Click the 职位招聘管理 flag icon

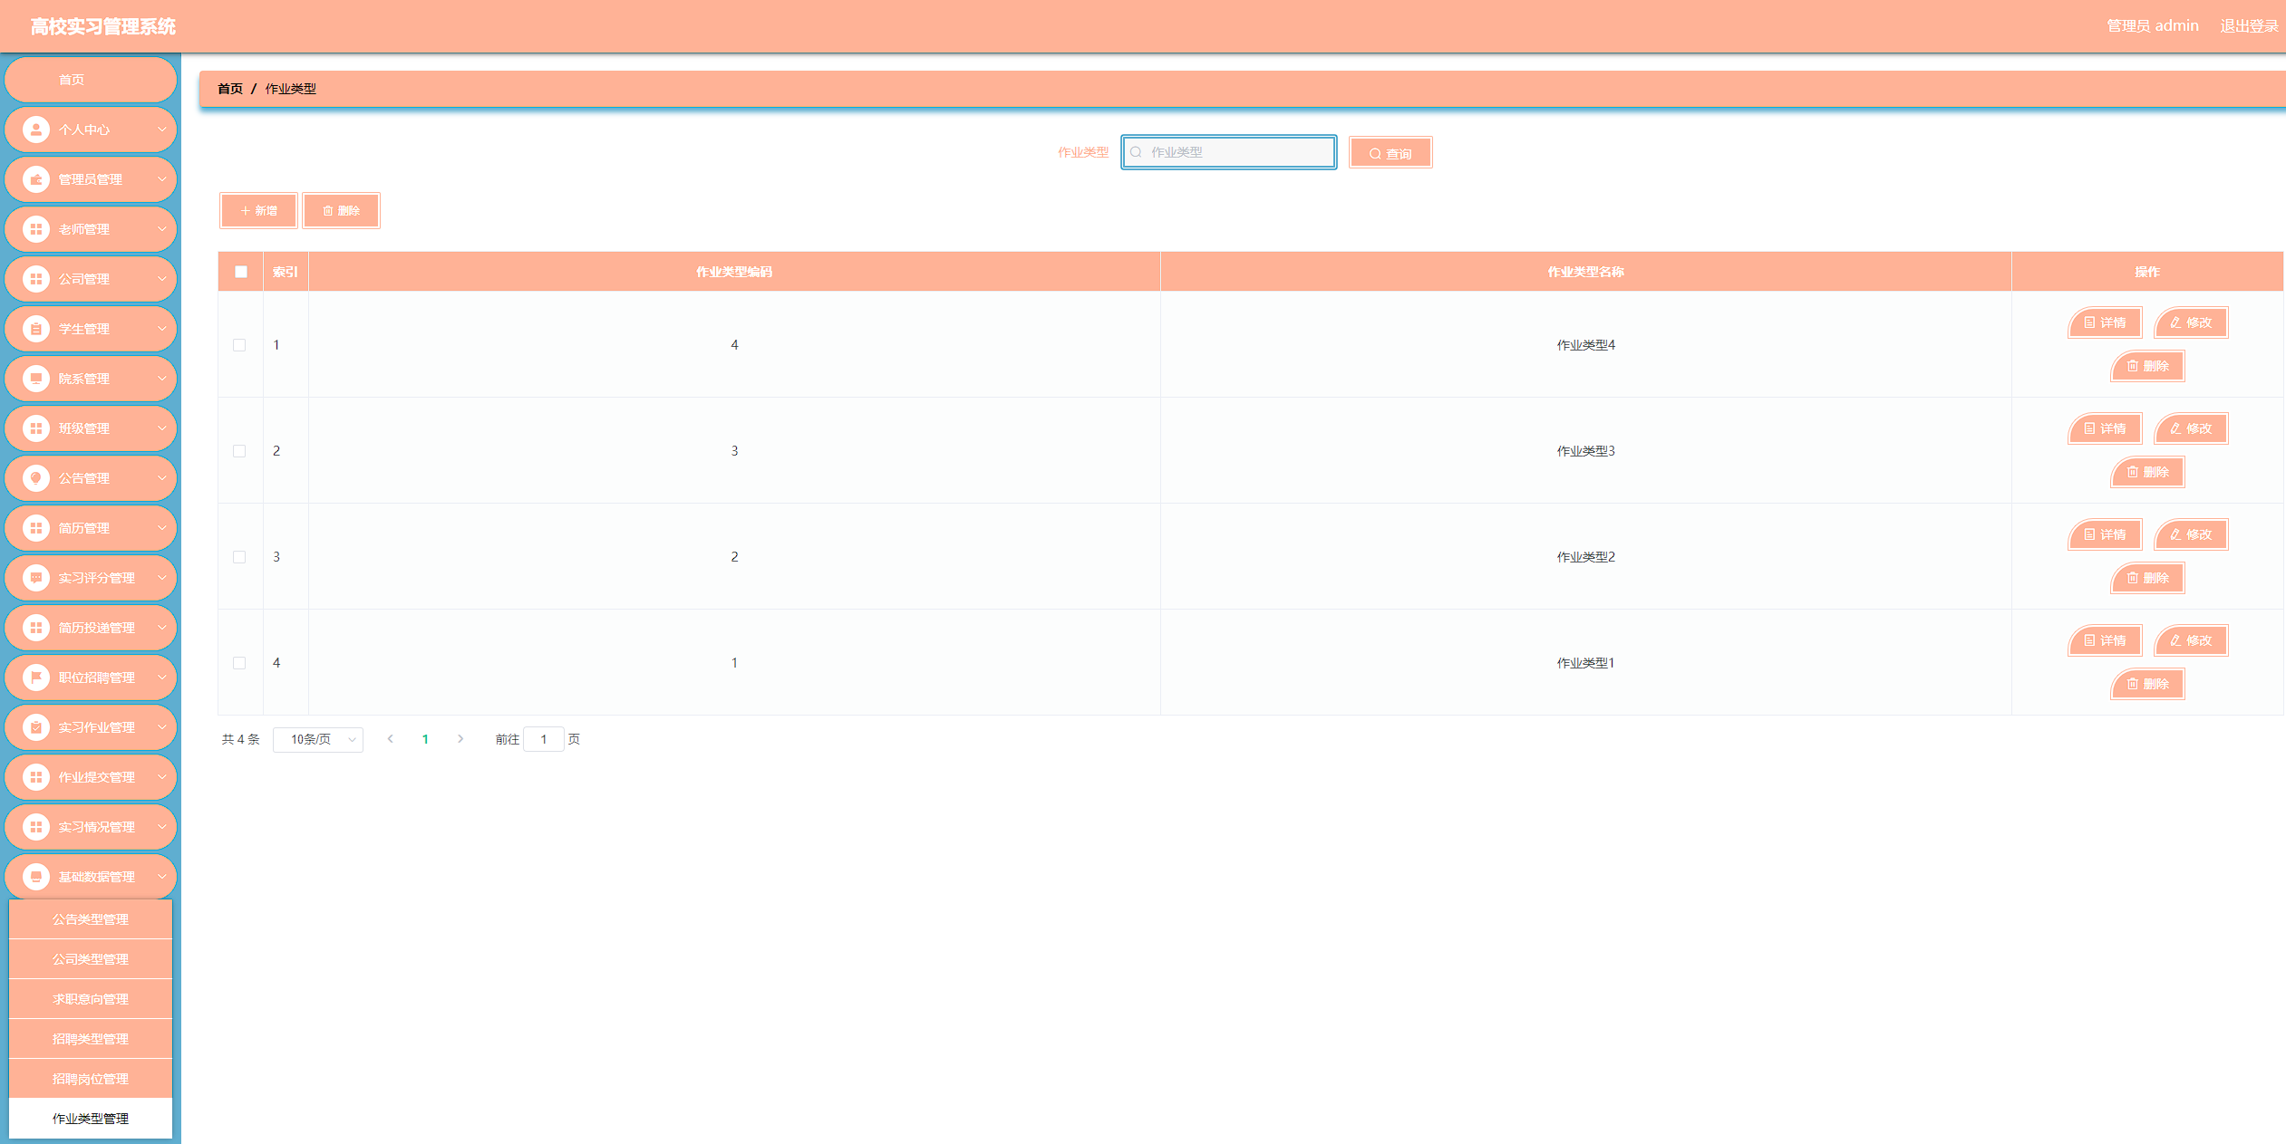pyautogui.click(x=36, y=678)
